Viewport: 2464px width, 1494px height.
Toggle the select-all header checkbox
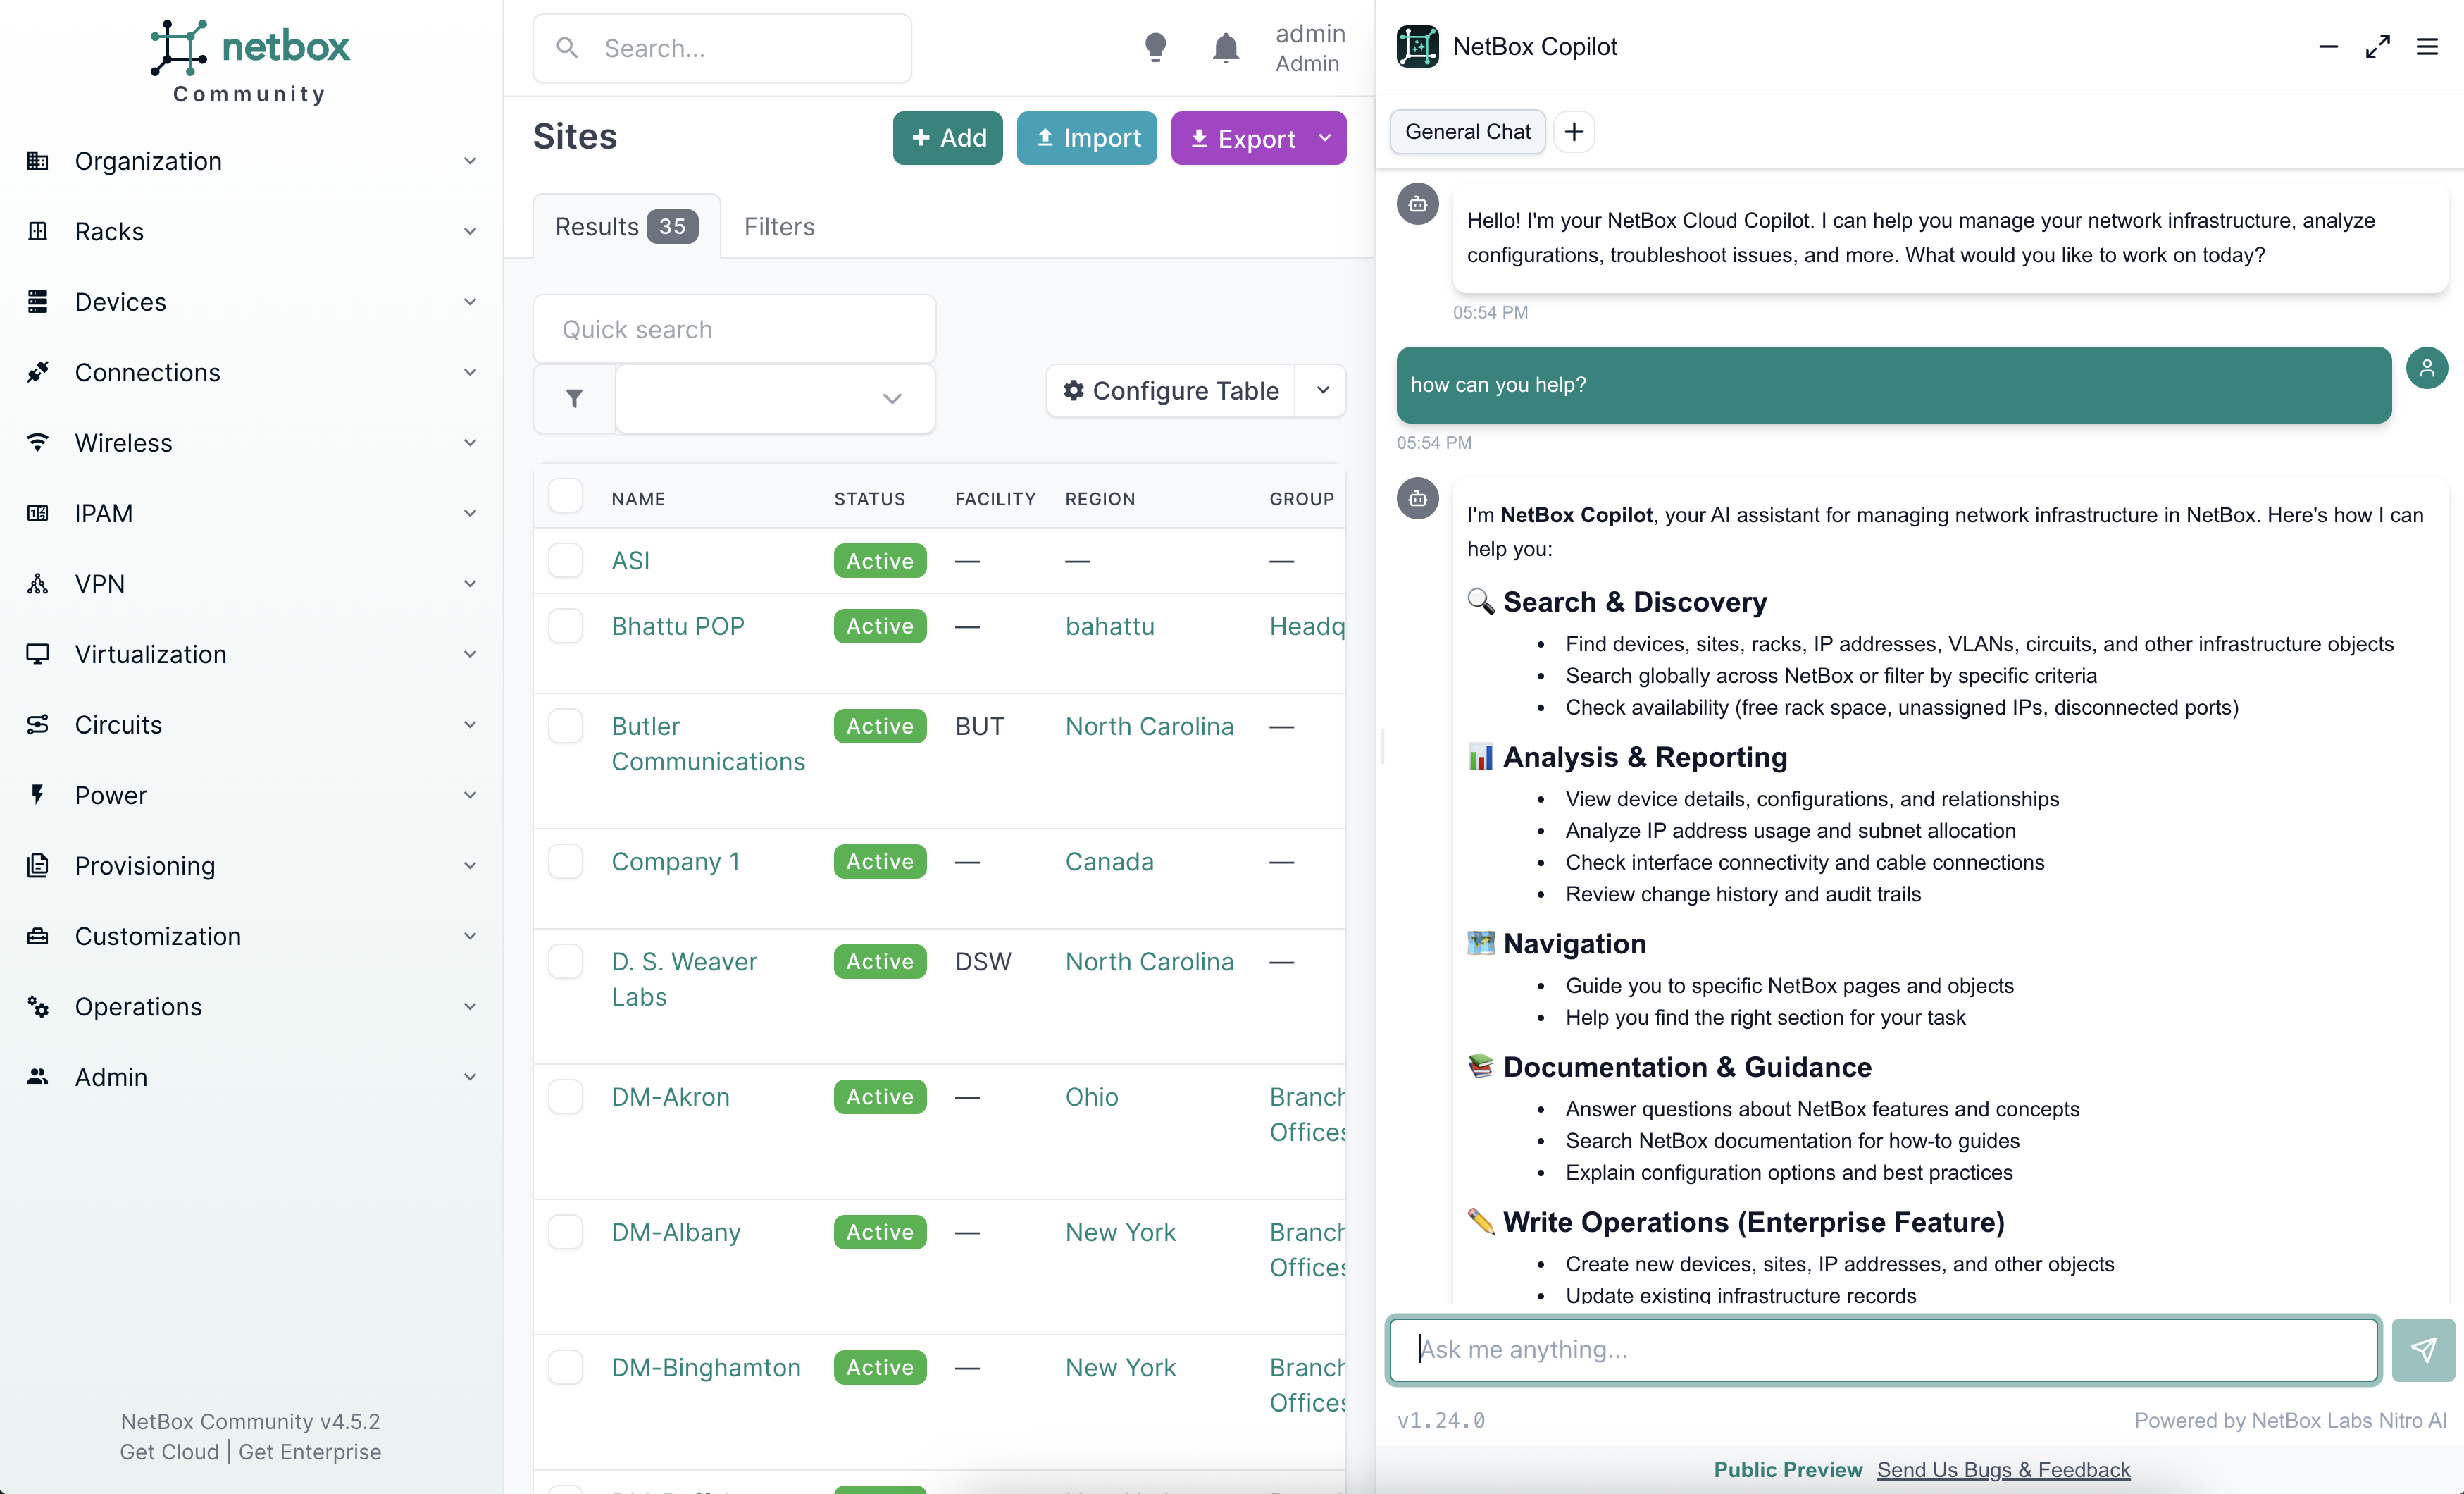tap(566, 498)
